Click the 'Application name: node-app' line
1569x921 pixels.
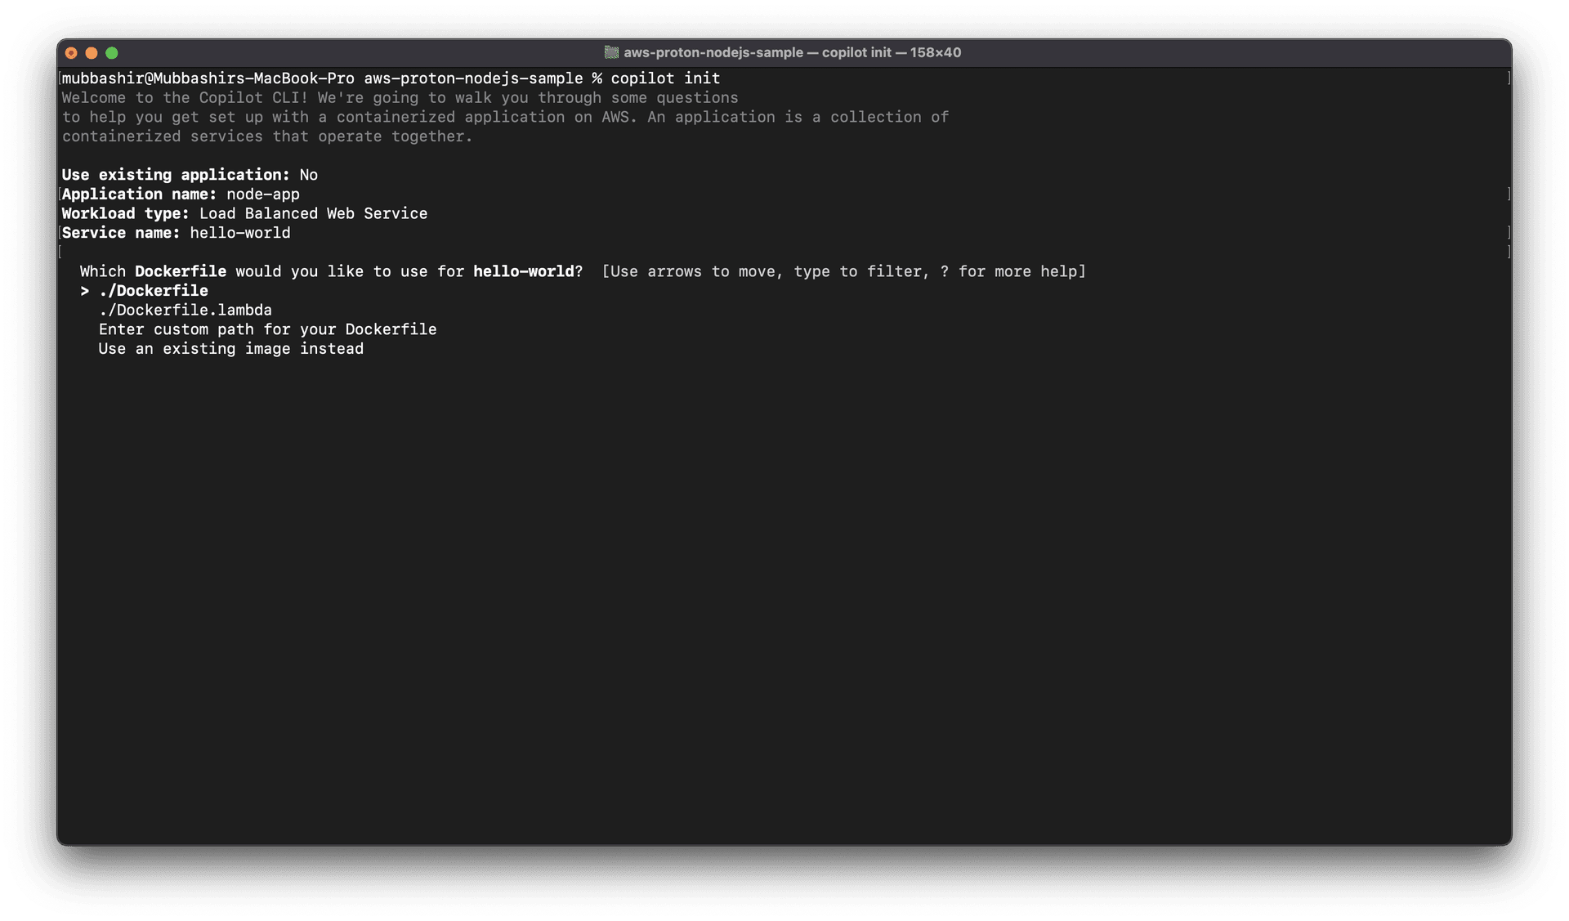[181, 194]
